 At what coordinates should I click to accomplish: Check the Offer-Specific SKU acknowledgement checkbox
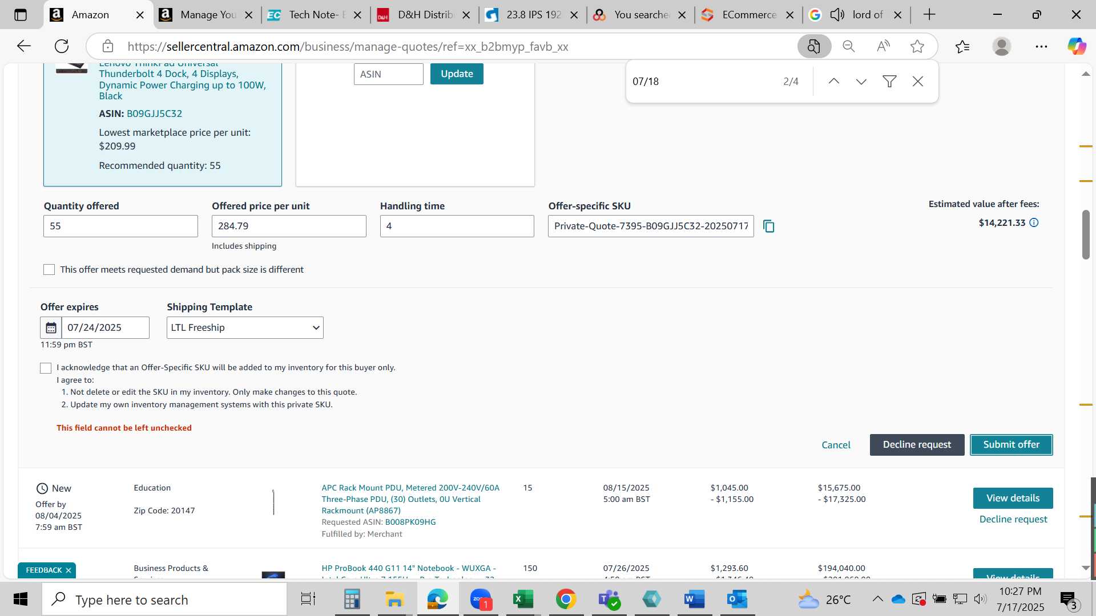(46, 368)
